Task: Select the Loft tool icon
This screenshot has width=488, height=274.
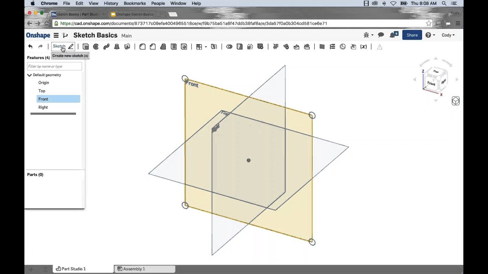Action: (x=117, y=47)
